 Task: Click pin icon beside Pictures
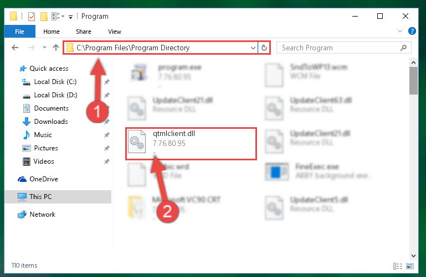[107, 148]
